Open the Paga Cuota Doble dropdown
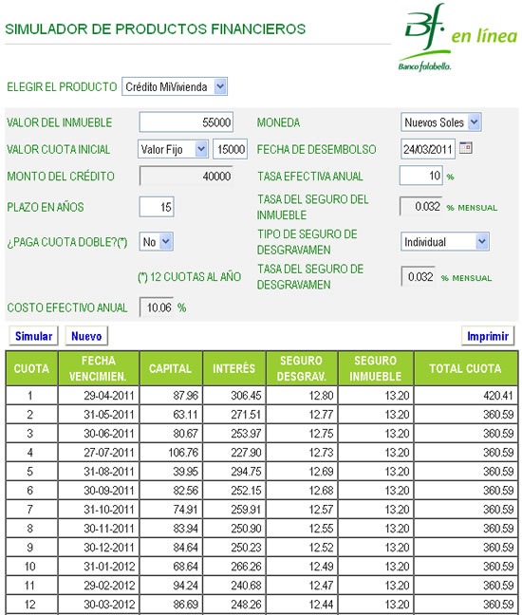The width and height of the screenshot is (522, 615). (x=156, y=242)
